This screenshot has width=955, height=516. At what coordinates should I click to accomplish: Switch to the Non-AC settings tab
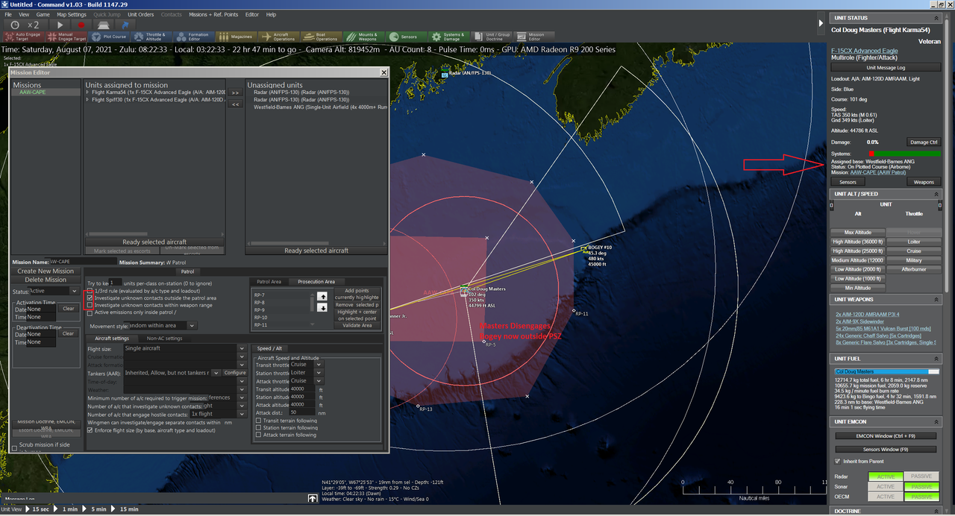164,339
